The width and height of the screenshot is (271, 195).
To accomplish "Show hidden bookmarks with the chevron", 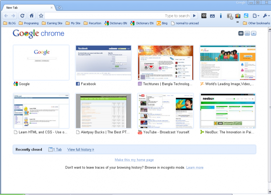I will (x=237, y=22).
